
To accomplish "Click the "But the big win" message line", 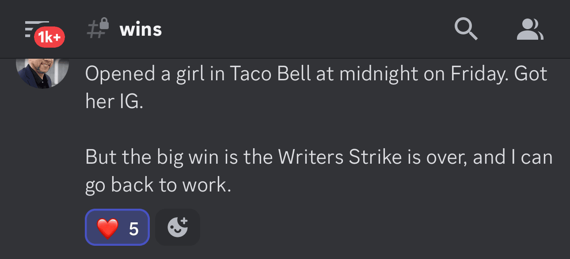I will 318,158.
